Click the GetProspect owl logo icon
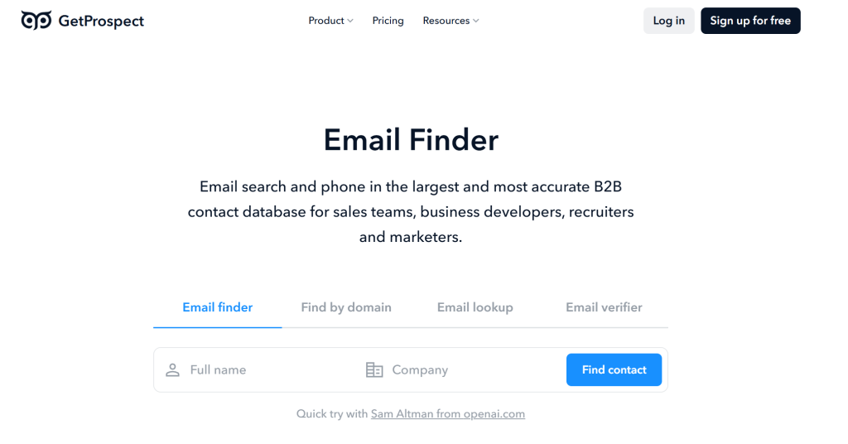Screen dimensions: 848x444 (36, 21)
